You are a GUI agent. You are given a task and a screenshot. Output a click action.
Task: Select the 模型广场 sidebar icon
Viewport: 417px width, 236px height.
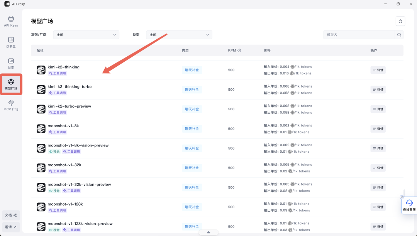point(11,85)
